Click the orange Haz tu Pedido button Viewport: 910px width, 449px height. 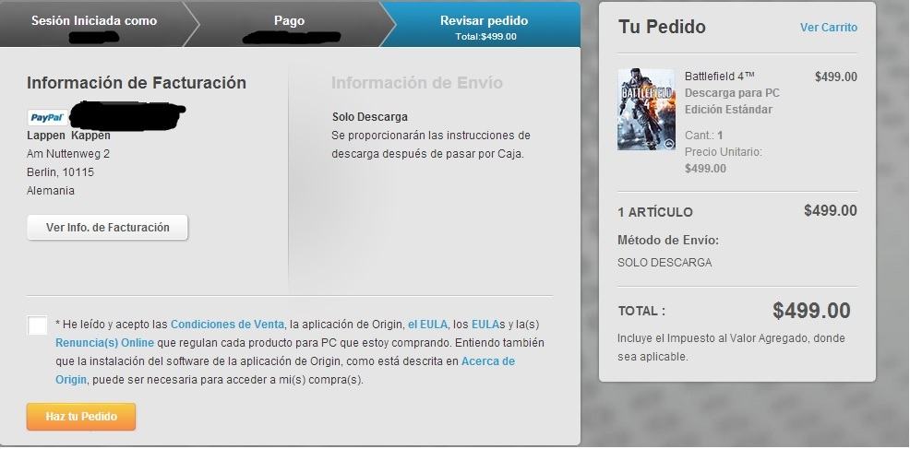point(81,417)
